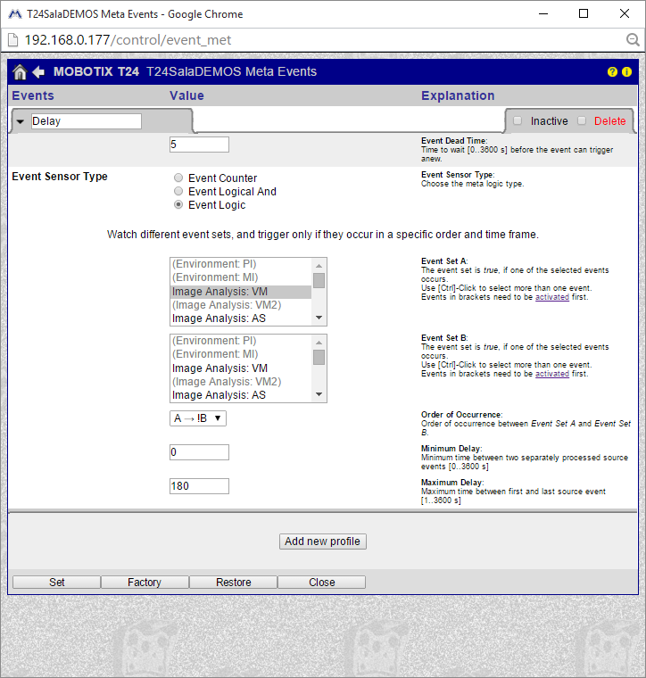Viewport: 646px width, 678px height.
Task: Click the Event Dead Time field
Action: coord(199,145)
